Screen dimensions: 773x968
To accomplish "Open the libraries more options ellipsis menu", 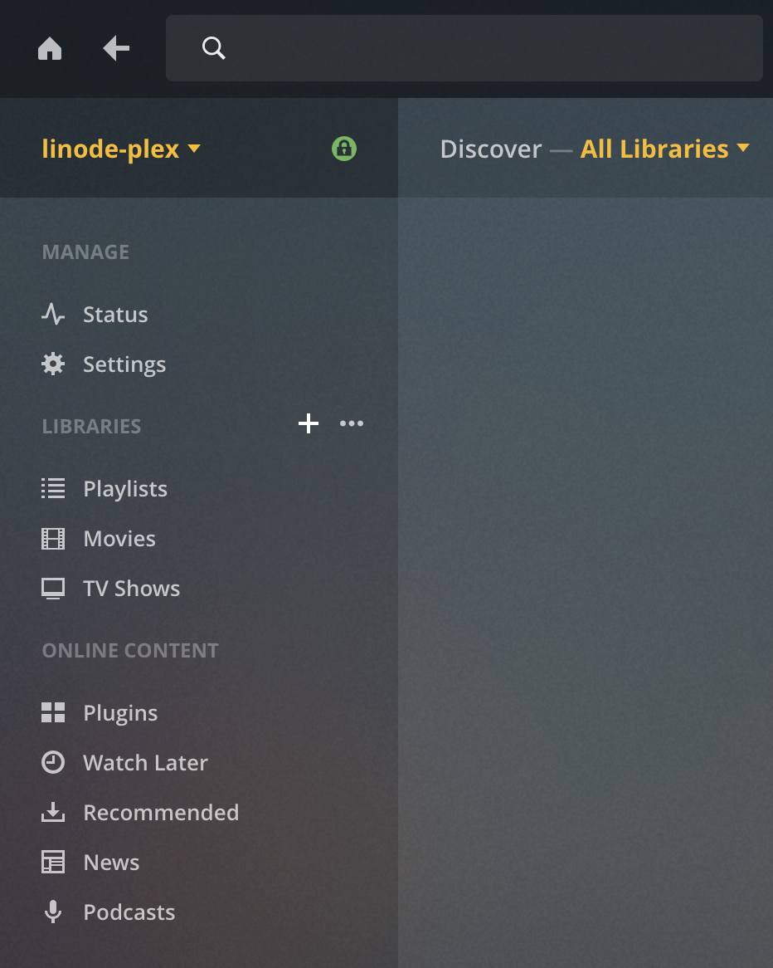I will pyautogui.click(x=352, y=423).
